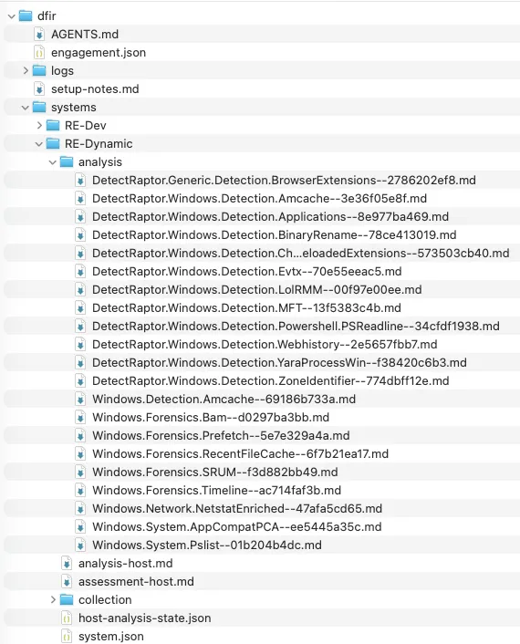
Task: Select Windows.Forensics.SRUM--f3d882bb49.md file name
Action: click(214, 472)
